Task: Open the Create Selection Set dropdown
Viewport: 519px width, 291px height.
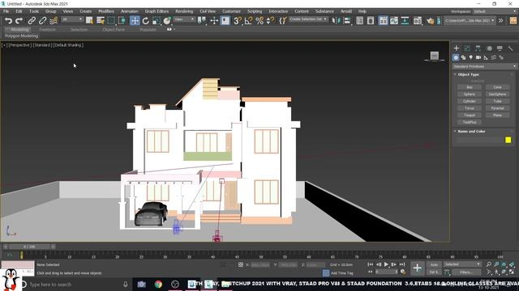Action: 308,19
